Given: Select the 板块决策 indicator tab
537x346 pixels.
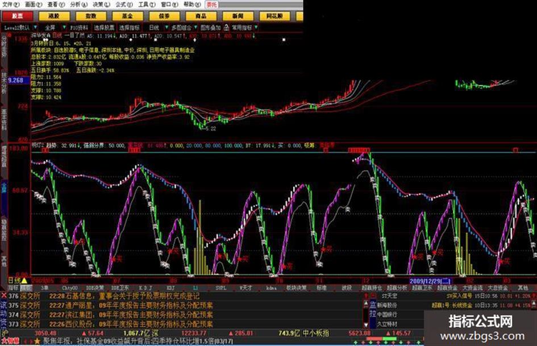Looking at the screenshot, I should (x=297, y=288).
